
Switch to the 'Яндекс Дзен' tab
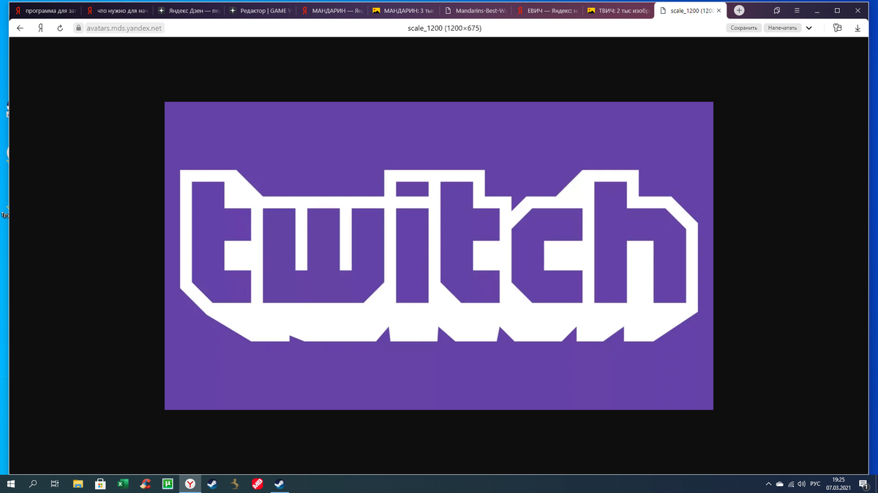(189, 11)
